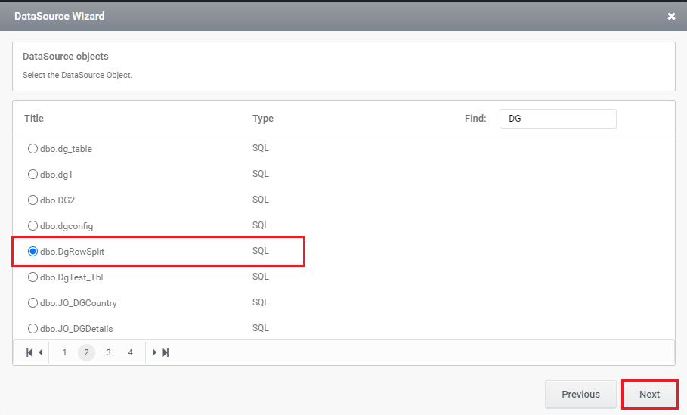Select the dbo.dgconfig radio button
The image size is (687, 415).
point(32,226)
